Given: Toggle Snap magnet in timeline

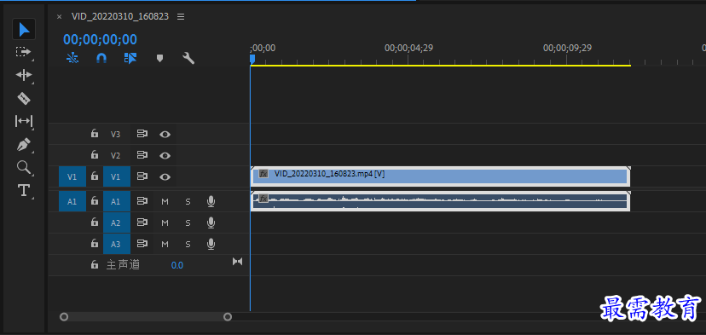Looking at the screenshot, I should (x=101, y=58).
